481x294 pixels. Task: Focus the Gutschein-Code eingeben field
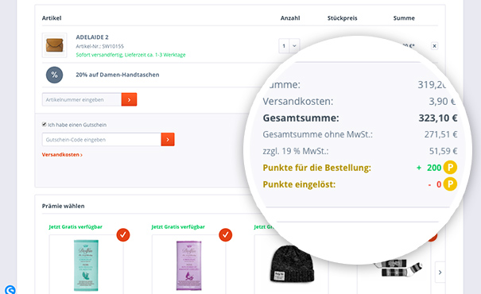click(x=102, y=140)
